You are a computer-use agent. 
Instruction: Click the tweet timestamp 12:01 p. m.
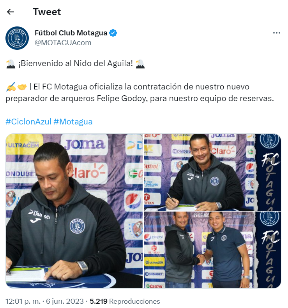(23, 301)
